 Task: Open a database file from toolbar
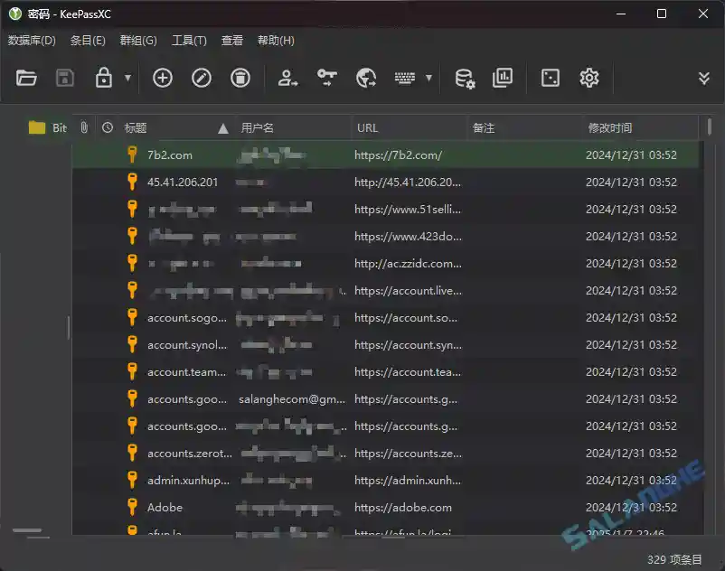tap(26, 78)
